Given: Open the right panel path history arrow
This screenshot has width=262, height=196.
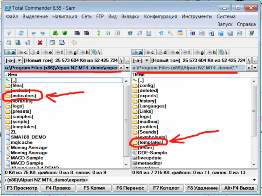Looking at the screenshot, I should [255, 68].
